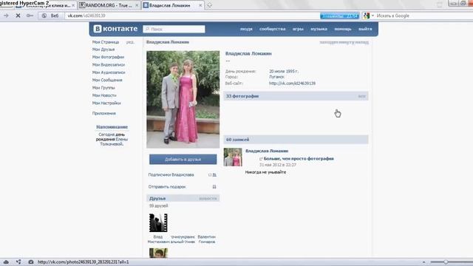
Task: Click the VKontakte logo in header
Action: 115,29
